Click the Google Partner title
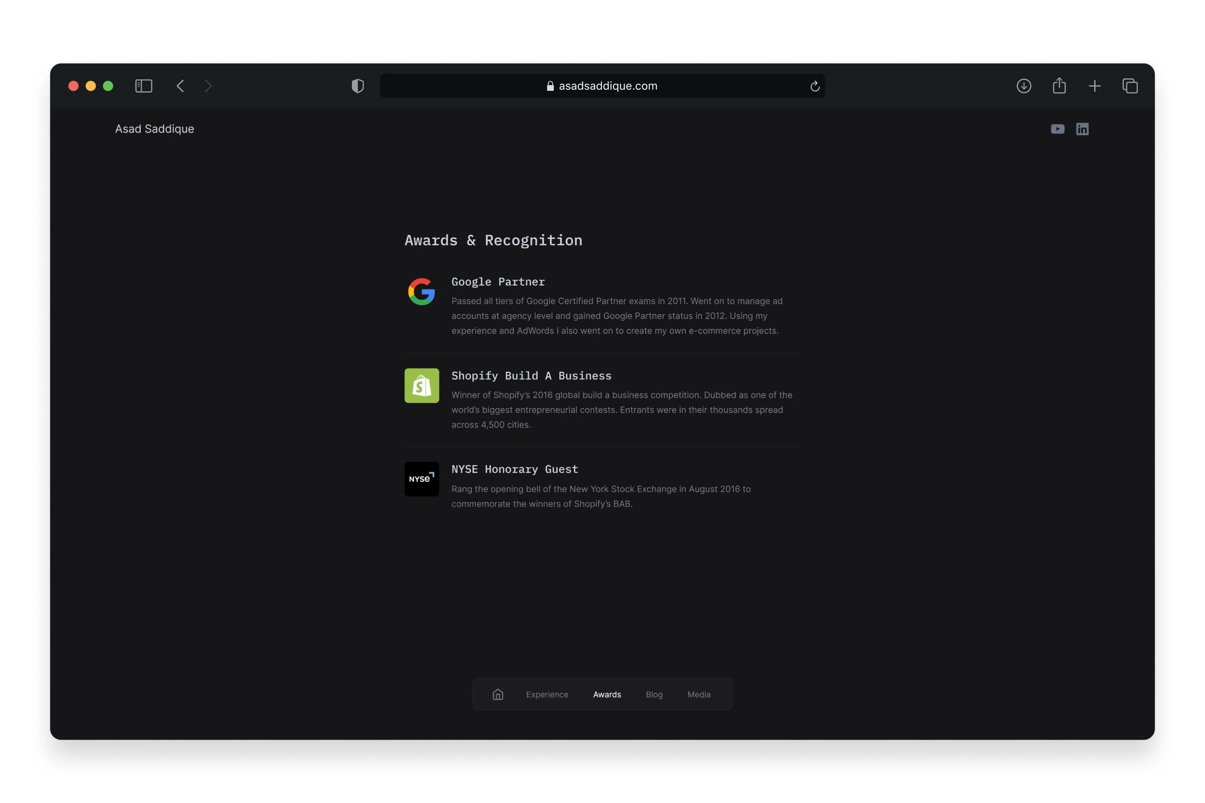The image size is (1205, 803). tap(498, 282)
